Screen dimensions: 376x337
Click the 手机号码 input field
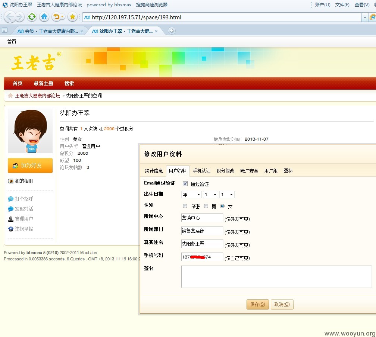(x=202, y=257)
